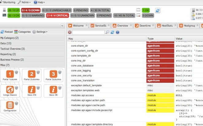Expand the Data (13) section
The height and width of the screenshot is (126, 203).
click(x=32, y=43)
